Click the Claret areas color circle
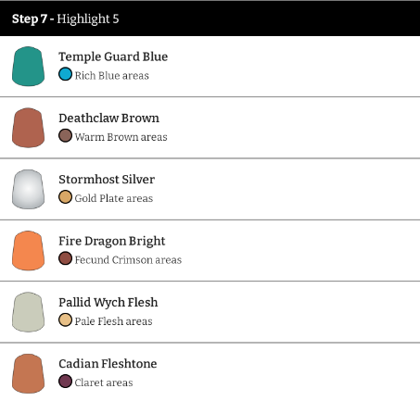The width and height of the screenshot is (420, 401). coord(65,382)
